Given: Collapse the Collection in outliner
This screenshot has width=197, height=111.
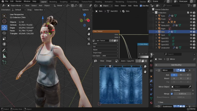Looking at the screenshot, I should (153, 13).
